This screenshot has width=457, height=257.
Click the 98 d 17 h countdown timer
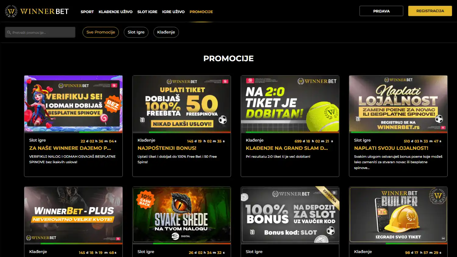tap(423, 253)
